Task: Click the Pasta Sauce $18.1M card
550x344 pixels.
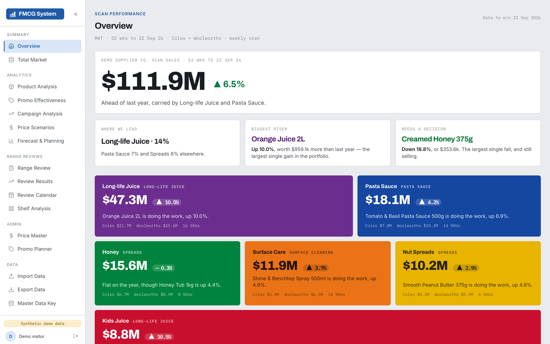Action: click(449, 206)
